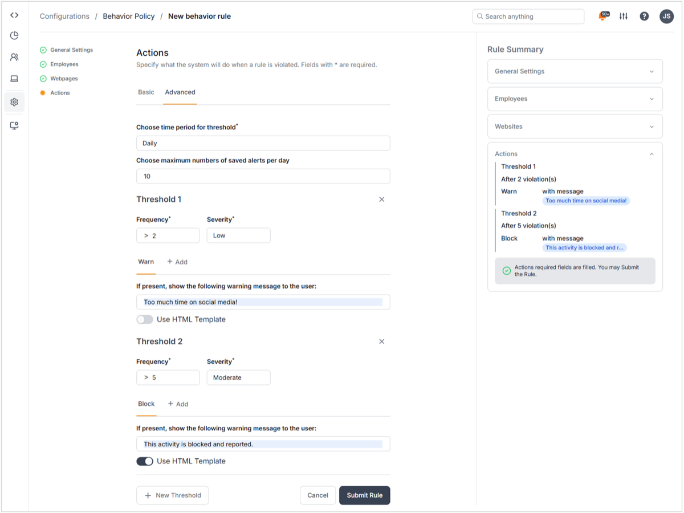Edit maximum saved alerts field showing 10
Image resolution: width=684 pixels, height=513 pixels.
point(263,176)
